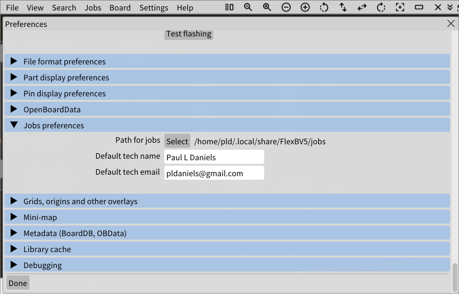
Task: Select the zoom in magnifier tool
Action: click(267, 7)
